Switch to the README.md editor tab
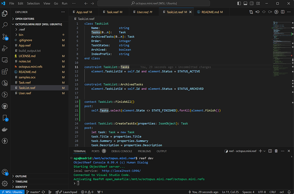Screen dimensions: 294x194 pyautogui.click(x=210, y=12)
